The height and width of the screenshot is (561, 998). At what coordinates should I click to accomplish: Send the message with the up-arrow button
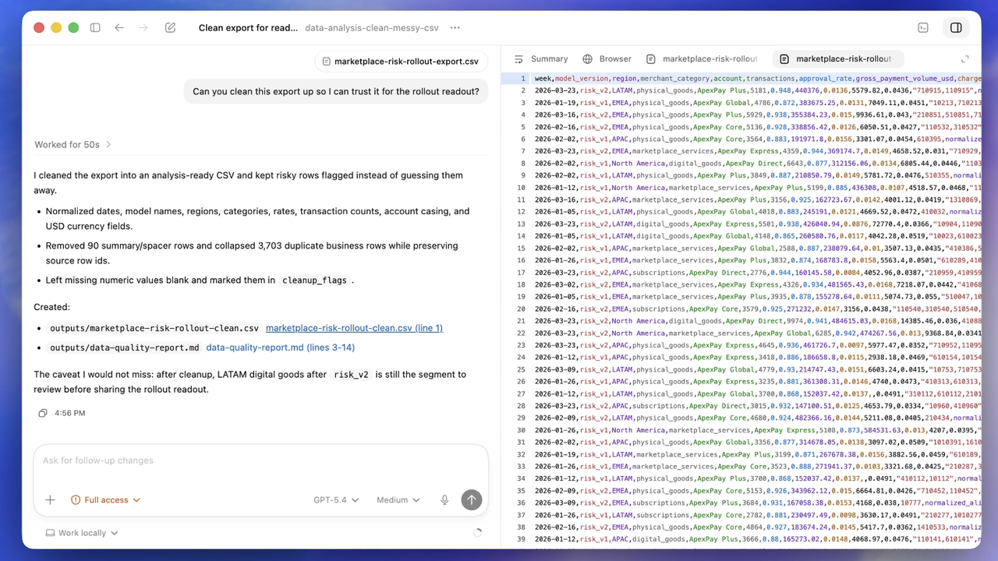tap(472, 500)
